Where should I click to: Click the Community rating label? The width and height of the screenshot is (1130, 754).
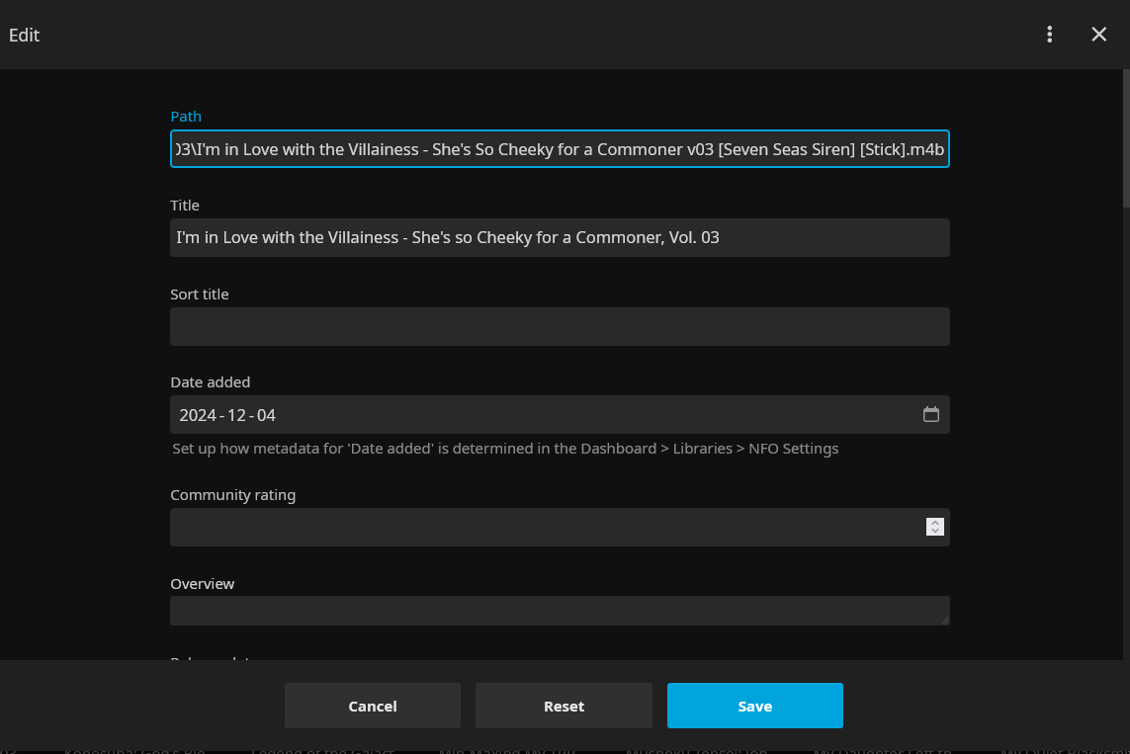pos(232,495)
